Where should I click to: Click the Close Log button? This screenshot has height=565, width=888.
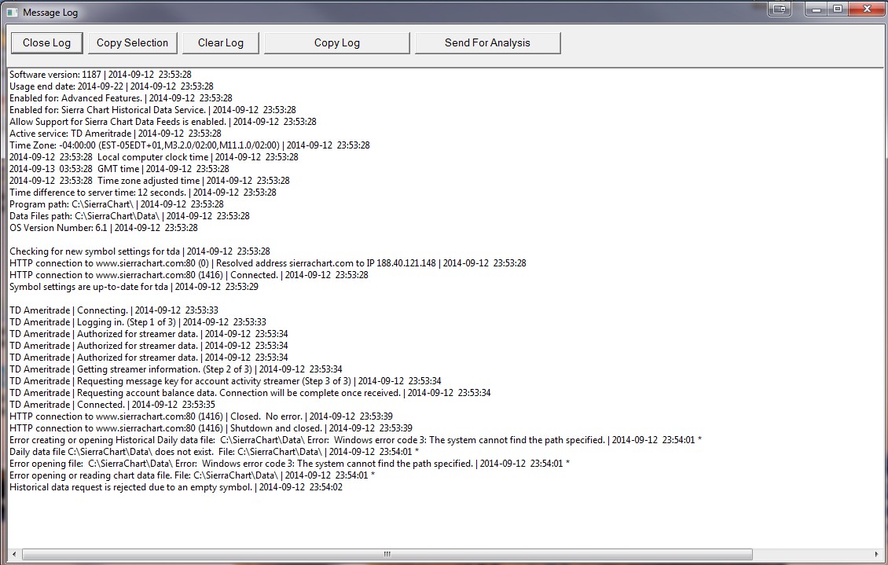tap(46, 43)
